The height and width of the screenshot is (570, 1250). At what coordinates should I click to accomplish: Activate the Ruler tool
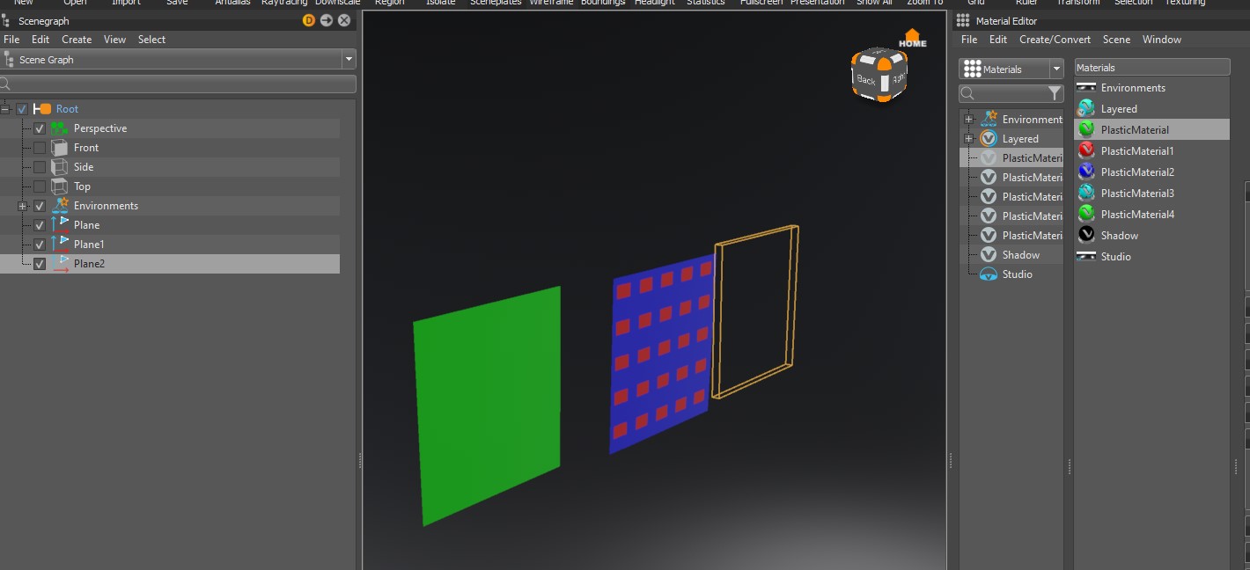pos(1028,3)
